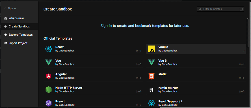Screen dimensions: 251x108
Task: Select Create Sandbox in the sidebar
Action: [x=20, y=27]
